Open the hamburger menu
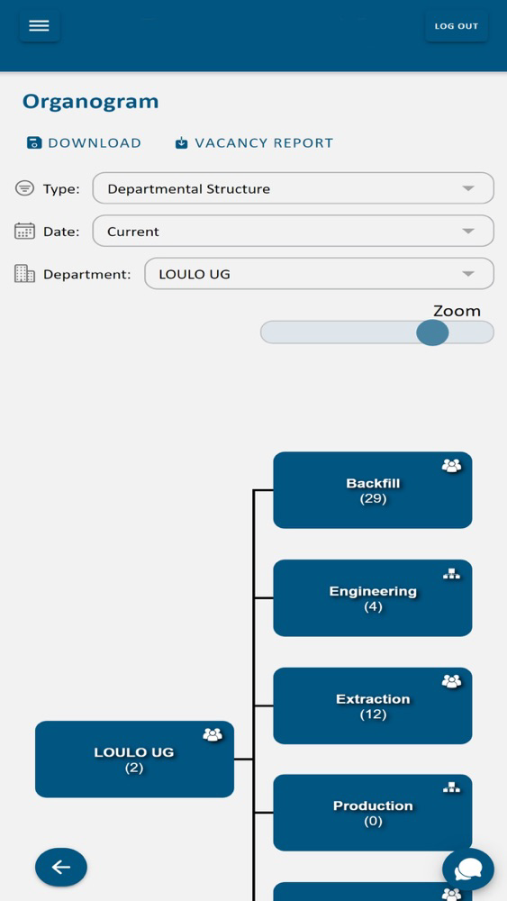The image size is (507, 901). (39, 26)
